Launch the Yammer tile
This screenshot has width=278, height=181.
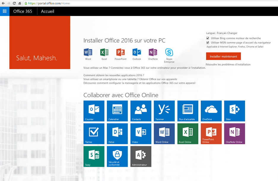point(164,111)
